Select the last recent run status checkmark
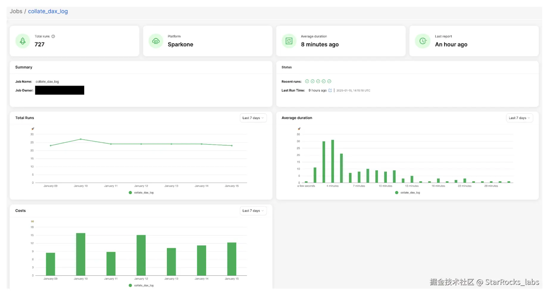 (x=329, y=81)
